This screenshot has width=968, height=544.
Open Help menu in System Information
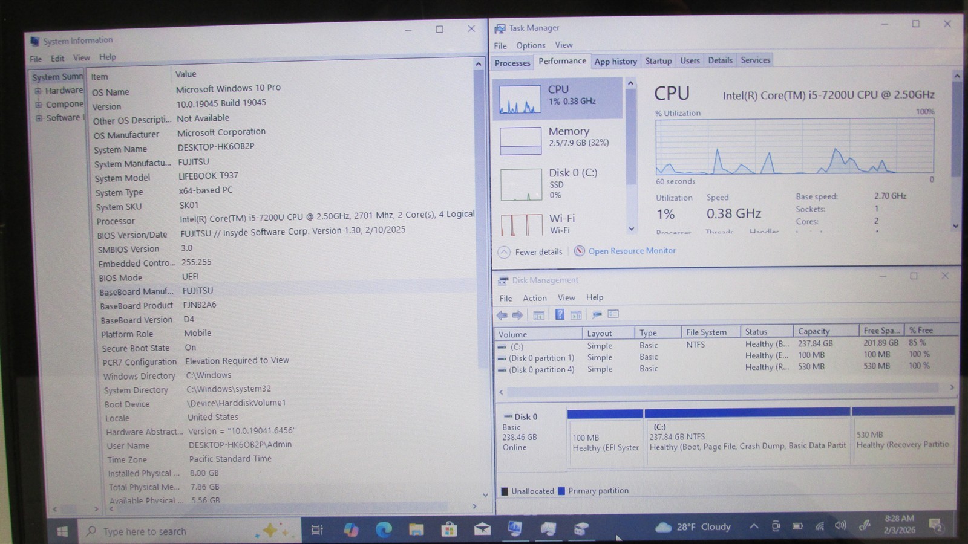click(x=108, y=57)
